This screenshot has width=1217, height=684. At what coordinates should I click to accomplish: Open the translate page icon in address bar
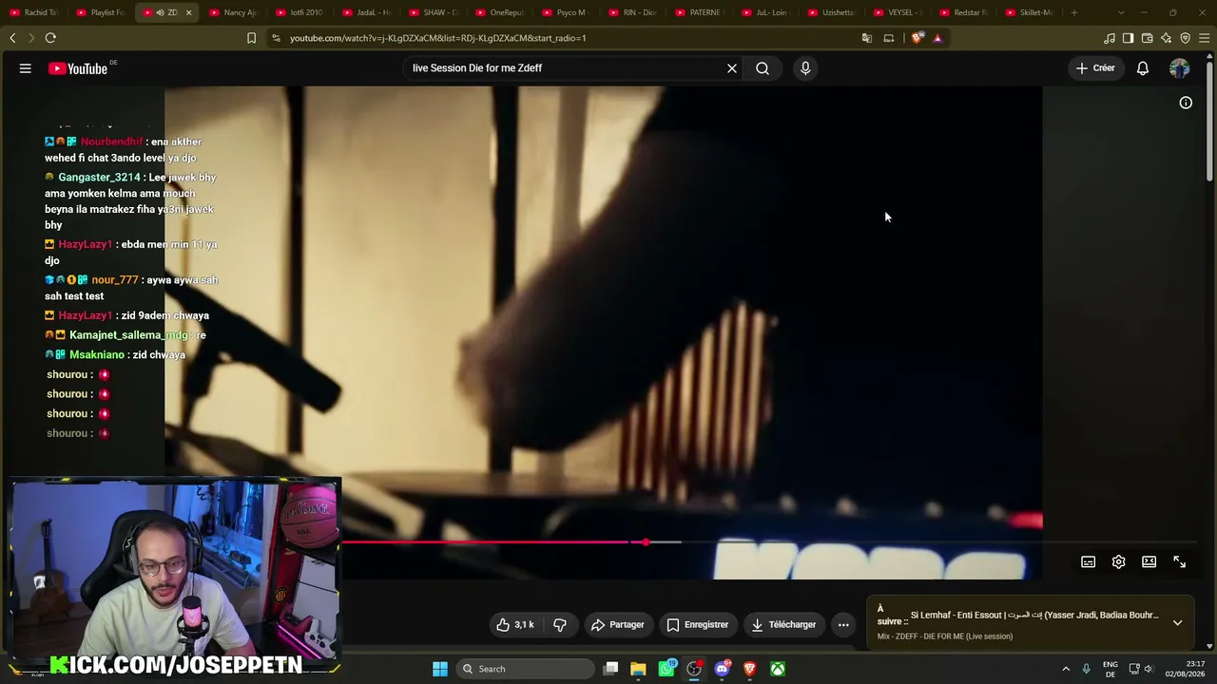867,38
